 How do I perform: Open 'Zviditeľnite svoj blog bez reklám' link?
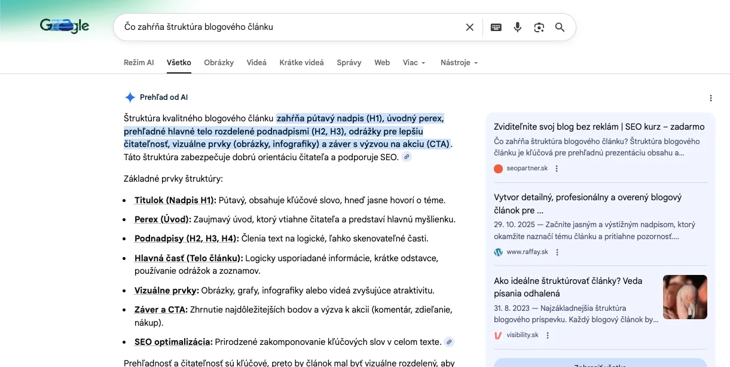coord(599,127)
